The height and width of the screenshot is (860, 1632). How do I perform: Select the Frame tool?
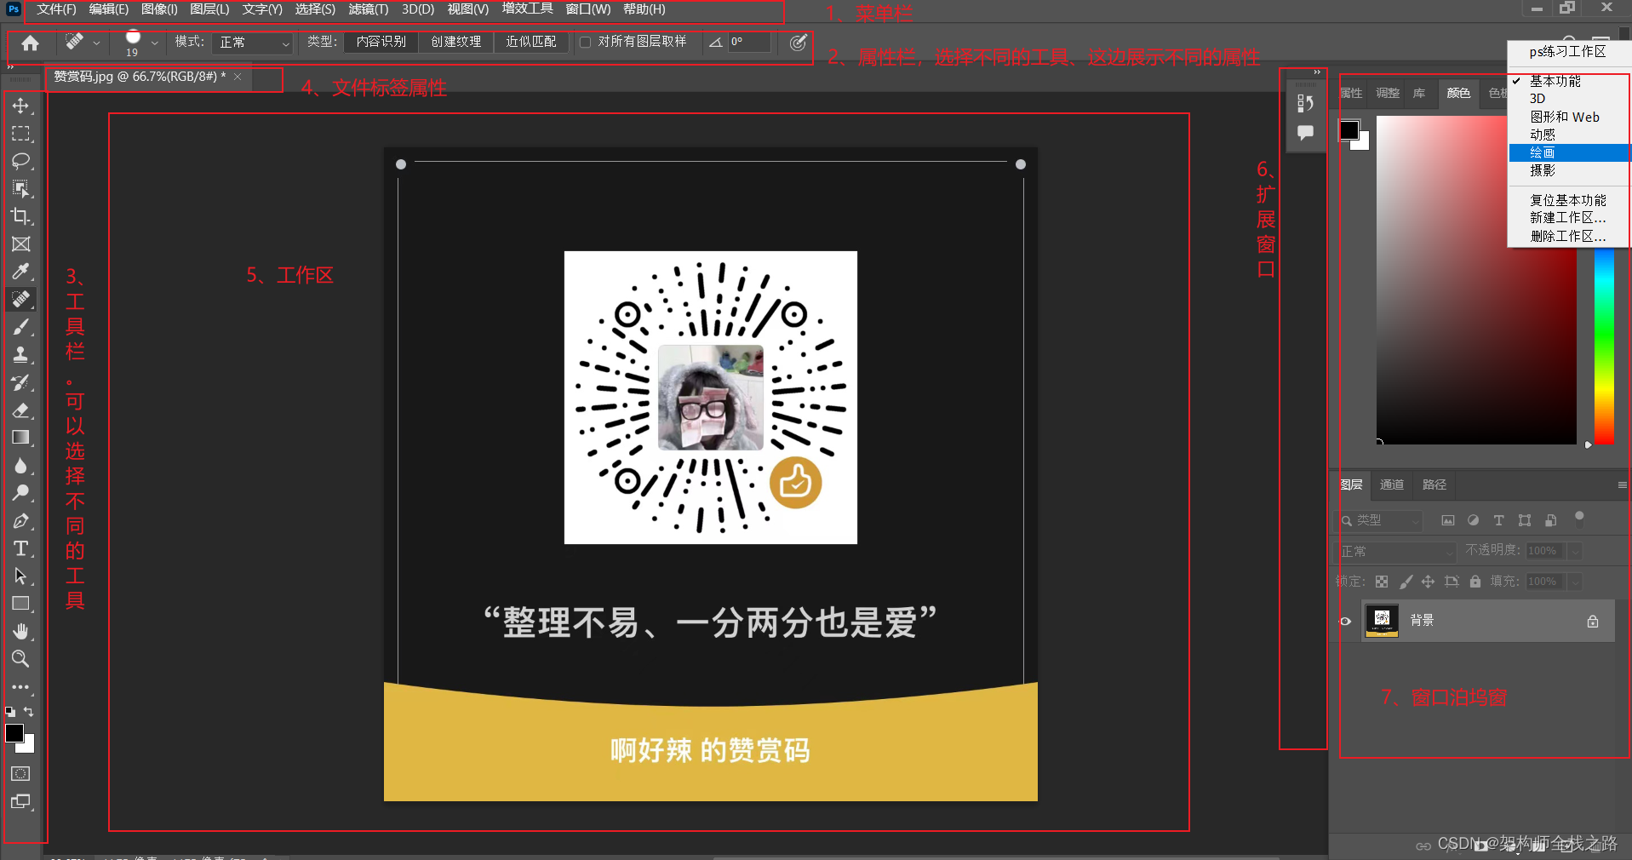coord(20,244)
